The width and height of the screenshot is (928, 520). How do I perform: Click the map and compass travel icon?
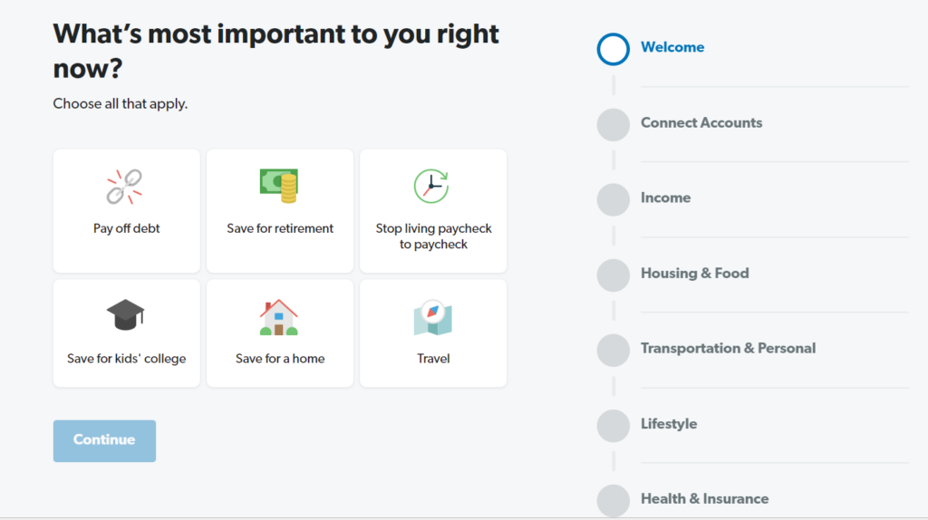(432, 318)
